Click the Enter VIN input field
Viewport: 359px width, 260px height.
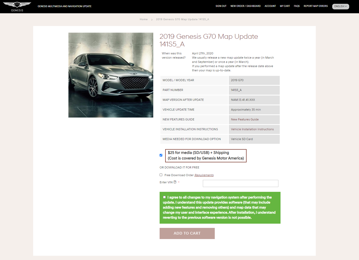pyautogui.click(x=240, y=183)
